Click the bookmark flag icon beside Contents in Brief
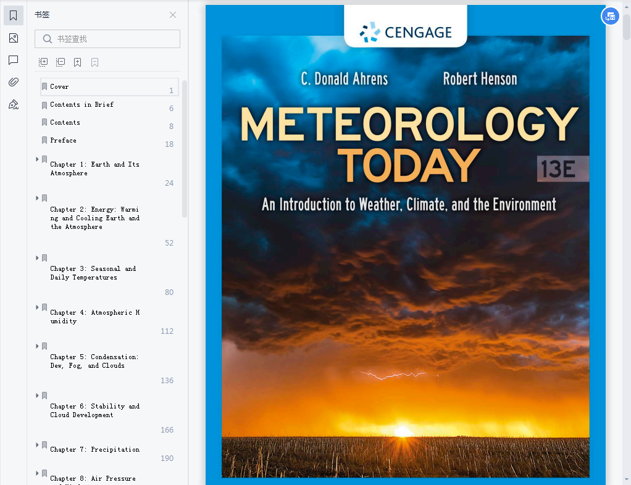 [x=44, y=106]
